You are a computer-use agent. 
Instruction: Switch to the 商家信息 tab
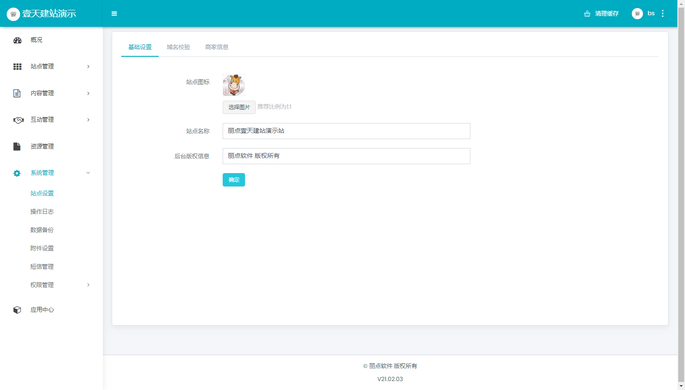tap(217, 47)
